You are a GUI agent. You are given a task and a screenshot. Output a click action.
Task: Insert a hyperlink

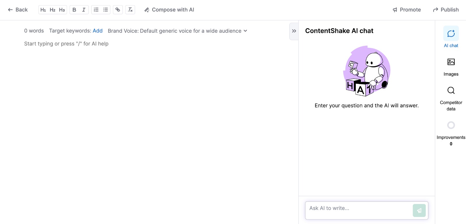tap(118, 10)
